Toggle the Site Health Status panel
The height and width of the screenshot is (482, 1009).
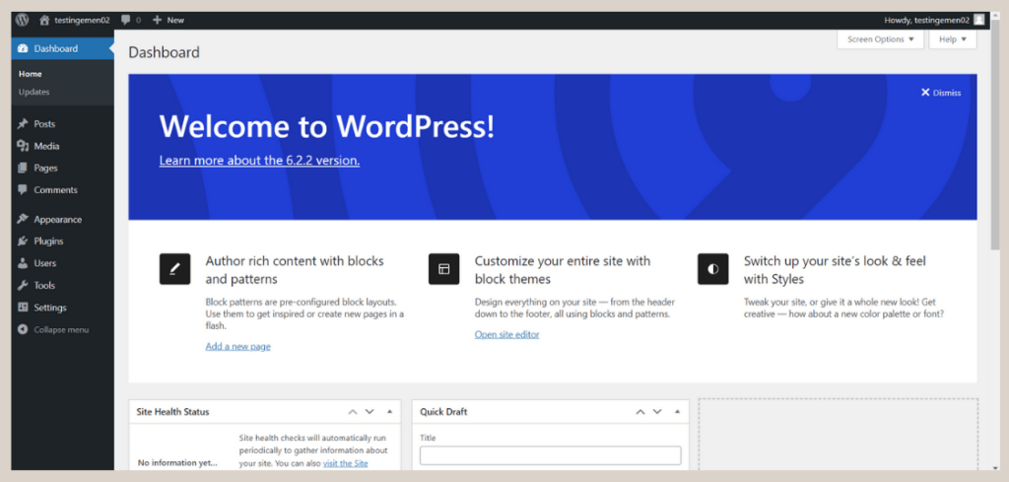click(389, 412)
